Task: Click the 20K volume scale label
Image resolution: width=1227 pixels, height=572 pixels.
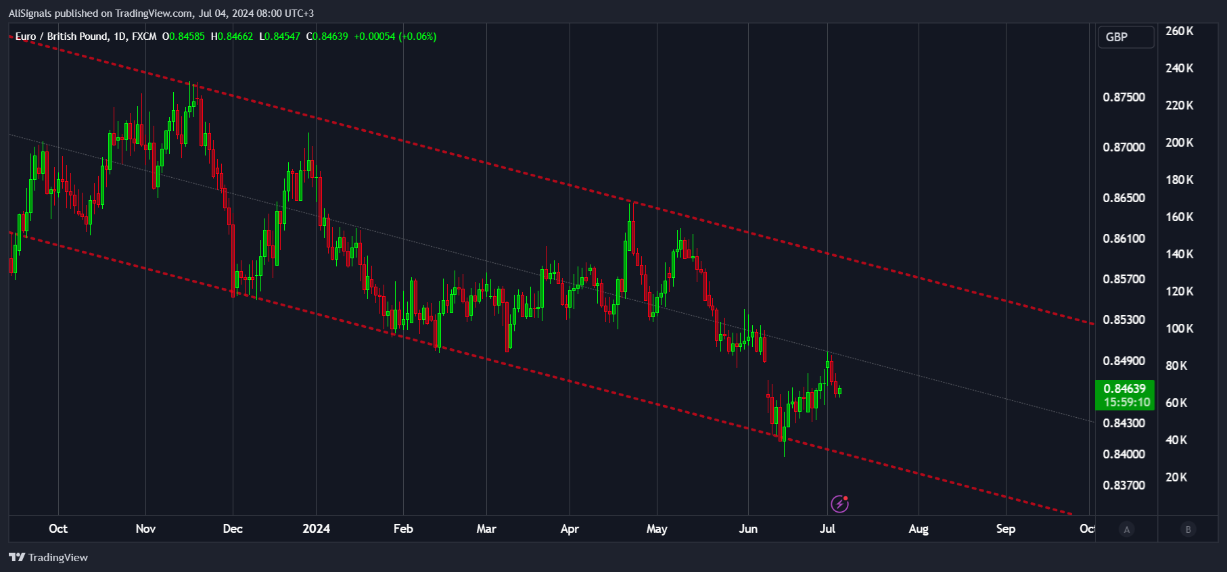Action: (1176, 477)
